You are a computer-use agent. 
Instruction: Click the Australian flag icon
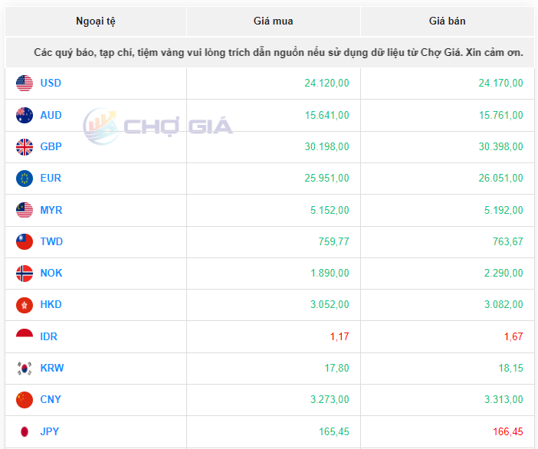(x=25, y=116)
